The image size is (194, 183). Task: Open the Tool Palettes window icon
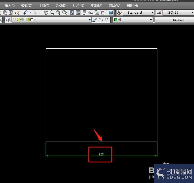pos(84,13)
